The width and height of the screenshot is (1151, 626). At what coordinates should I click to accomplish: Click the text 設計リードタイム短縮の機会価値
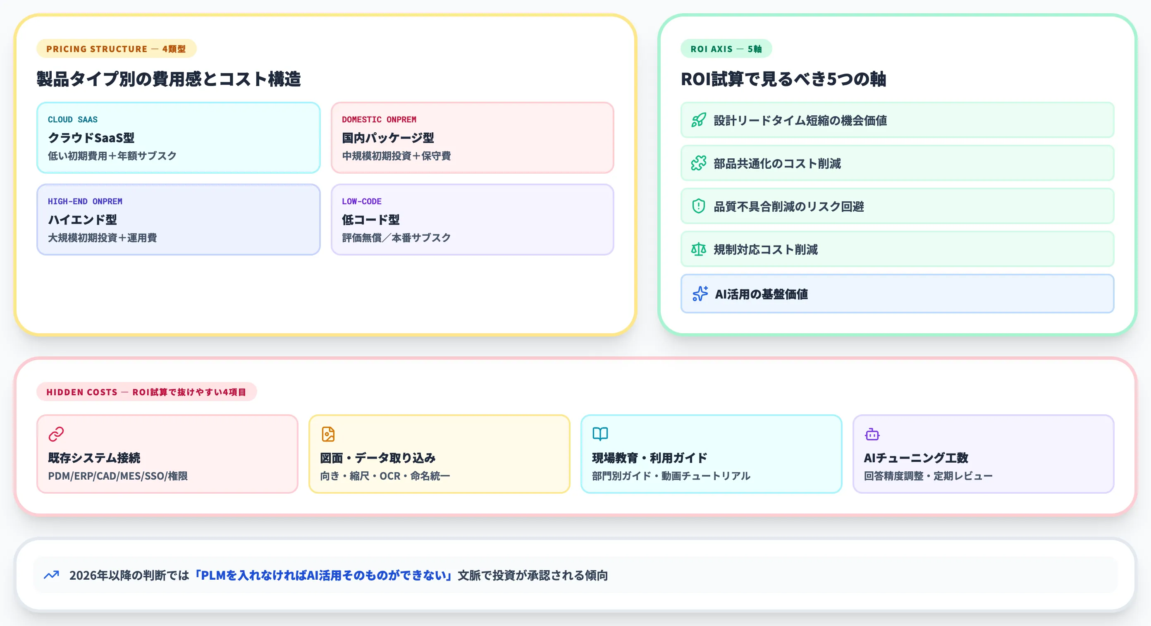pos(800,120)
